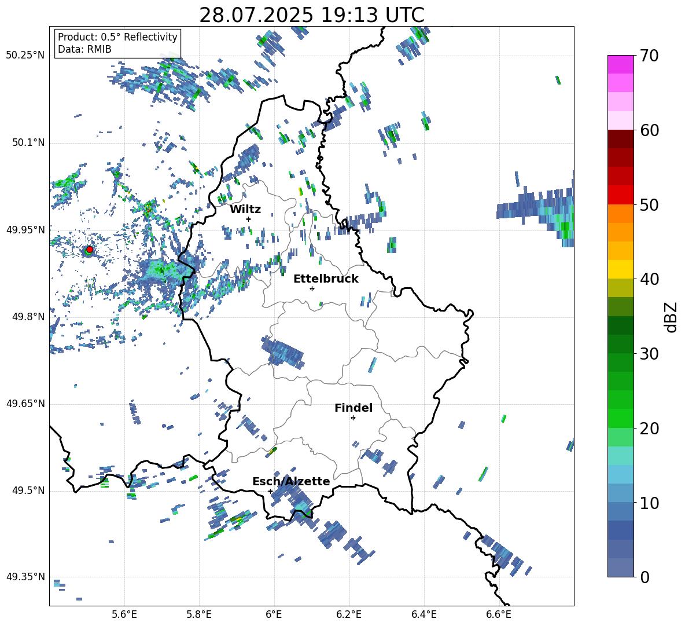Screen dimensions: 685x626
Task: Click the '60' colorbar tick label
Action: [x=649, y=130]
